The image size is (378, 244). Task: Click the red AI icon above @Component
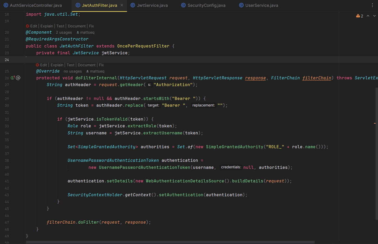(x=27, y=26)
